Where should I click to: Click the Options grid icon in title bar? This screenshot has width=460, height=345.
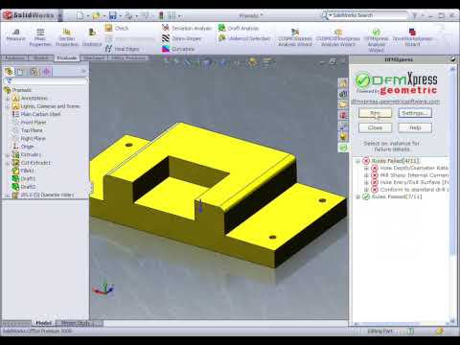click(x=172, y=15)
